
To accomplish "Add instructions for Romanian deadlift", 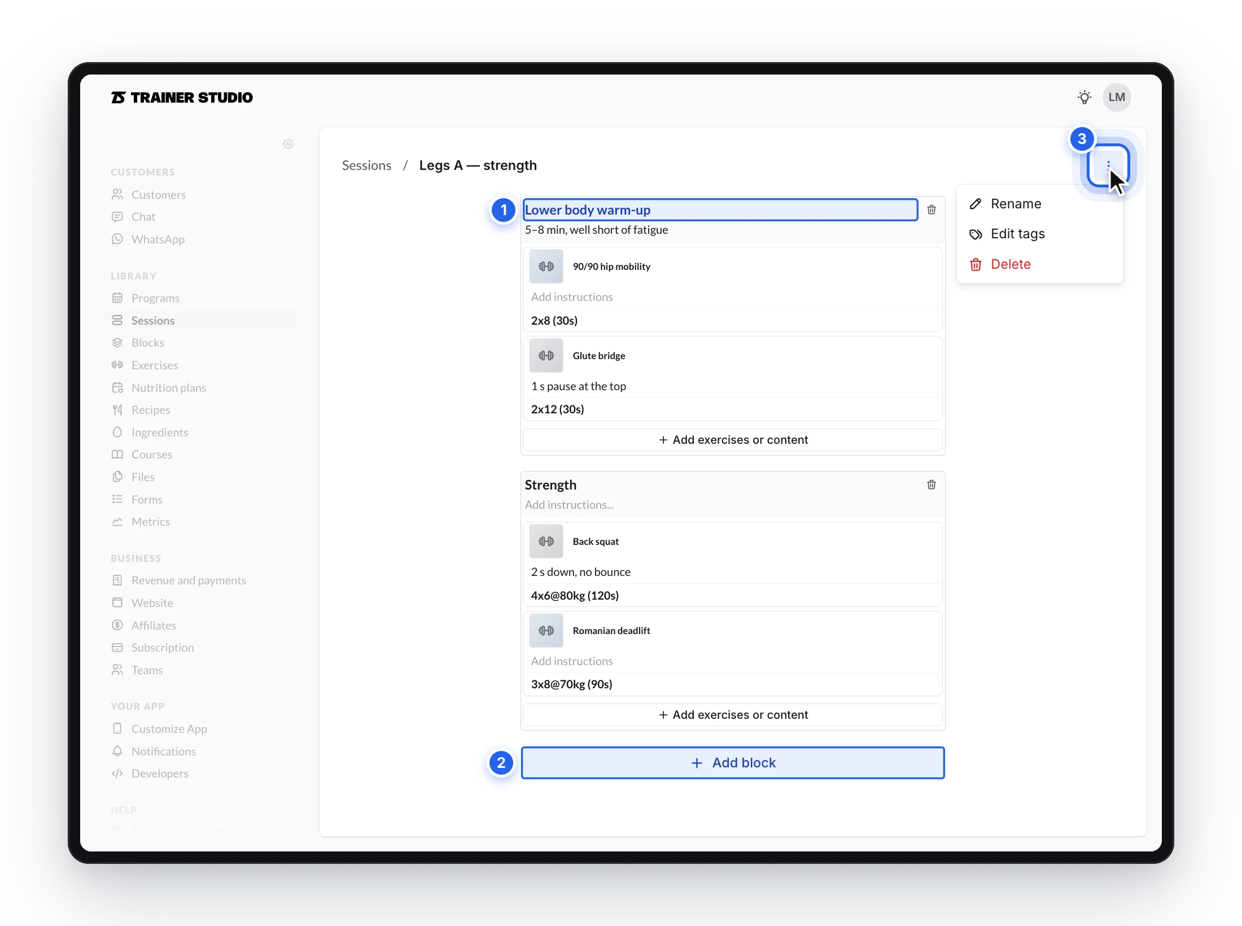I will (x=572, y=661).
